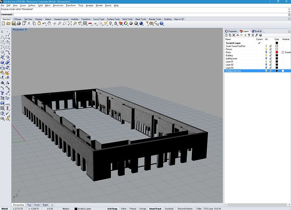291x210 pixels.
Task: Click the red color swatch of Floors layer
Action: click(x=277, y=53)
